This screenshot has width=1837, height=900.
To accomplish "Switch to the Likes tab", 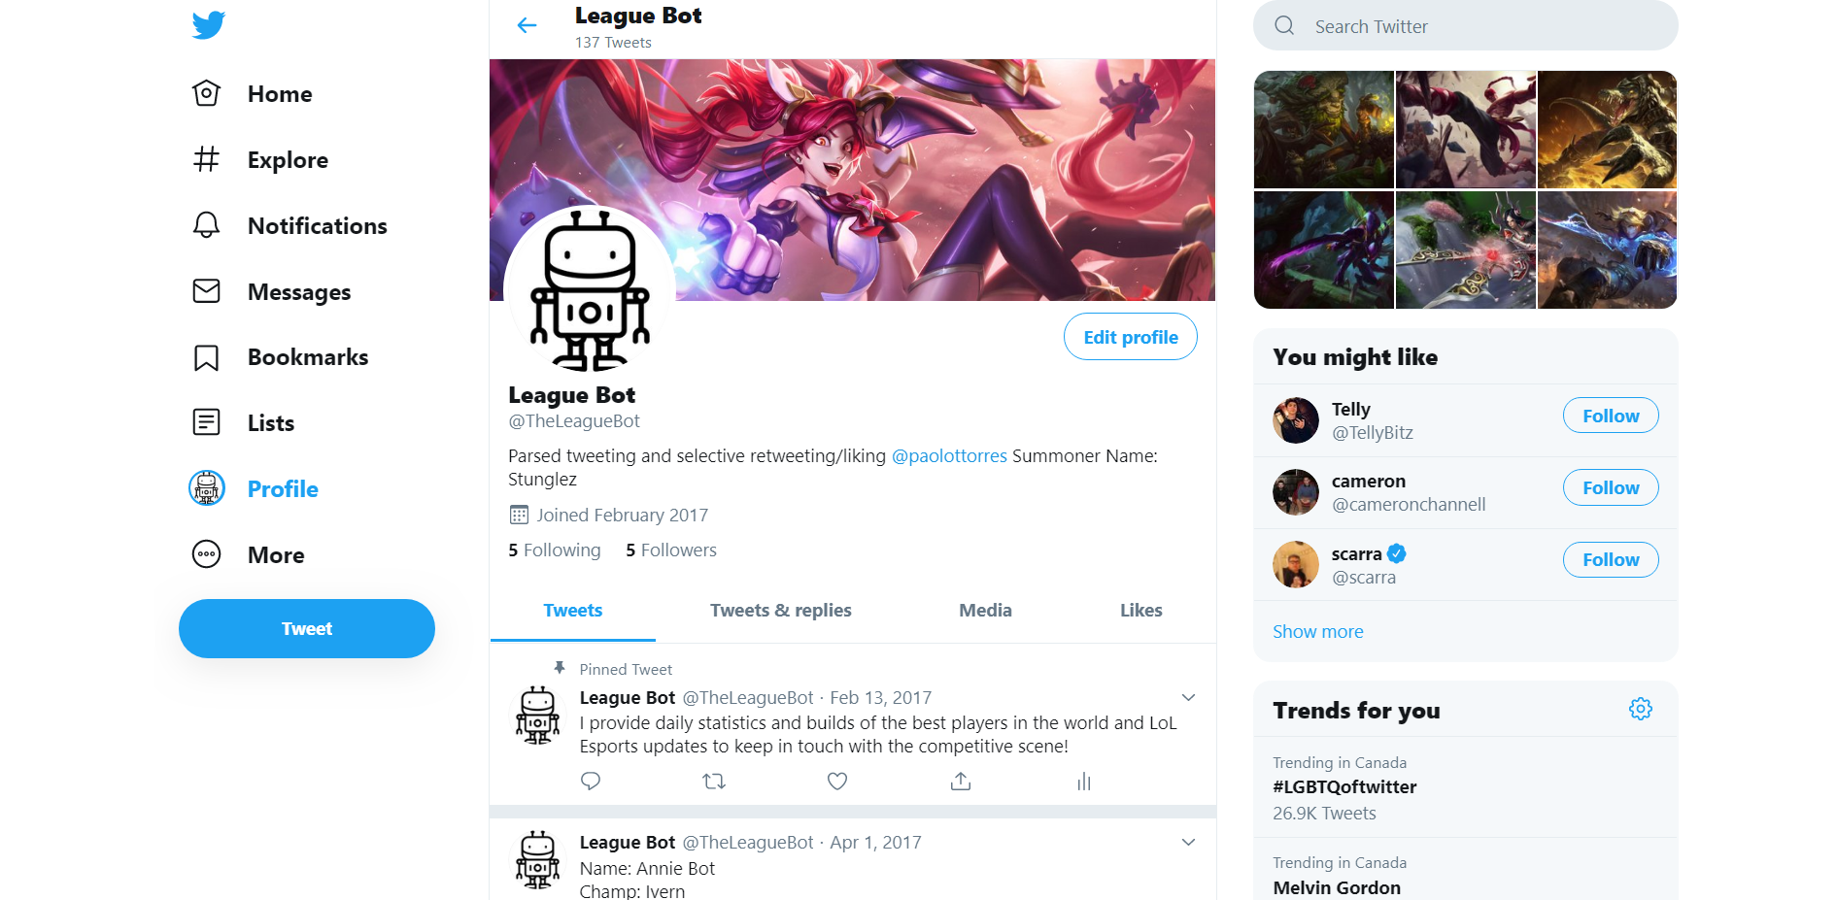I will point(1141,611).
